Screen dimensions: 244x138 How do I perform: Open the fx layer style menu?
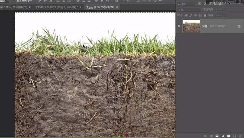[x=211, y=136]
